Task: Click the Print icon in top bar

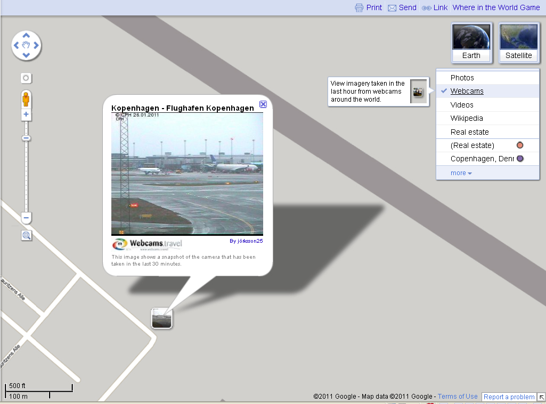Action: tap(360, 8)
